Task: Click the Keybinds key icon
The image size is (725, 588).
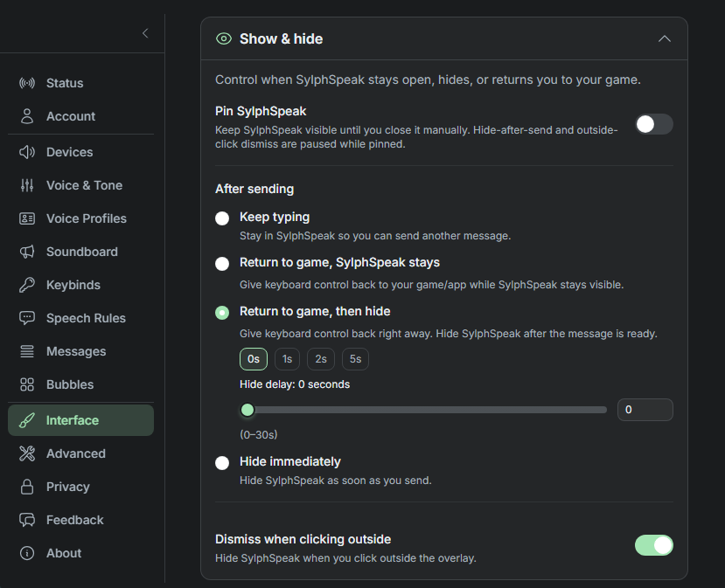Action: (27, 285)
